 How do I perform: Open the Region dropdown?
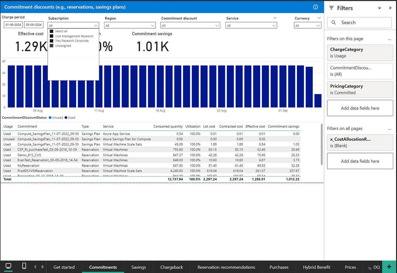click(x=130, y=26)
